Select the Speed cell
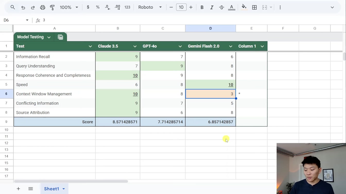Image resolution: width=346 pixels, height=194 pixels. click(54, 84)
